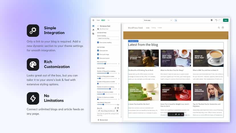
Task: Adjust Gap between blog posts slider
Action: pos(107,104)
